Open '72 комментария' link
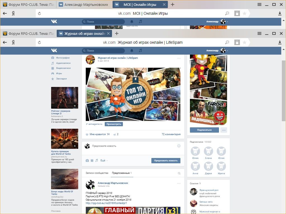The image size is (286, 214). point(171,134)
